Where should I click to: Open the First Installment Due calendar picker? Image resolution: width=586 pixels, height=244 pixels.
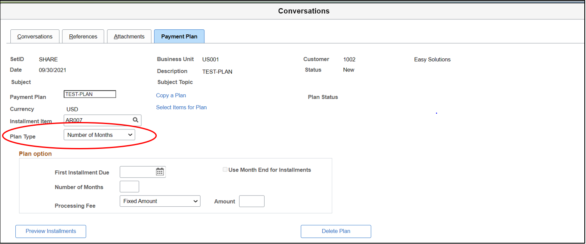160,172
